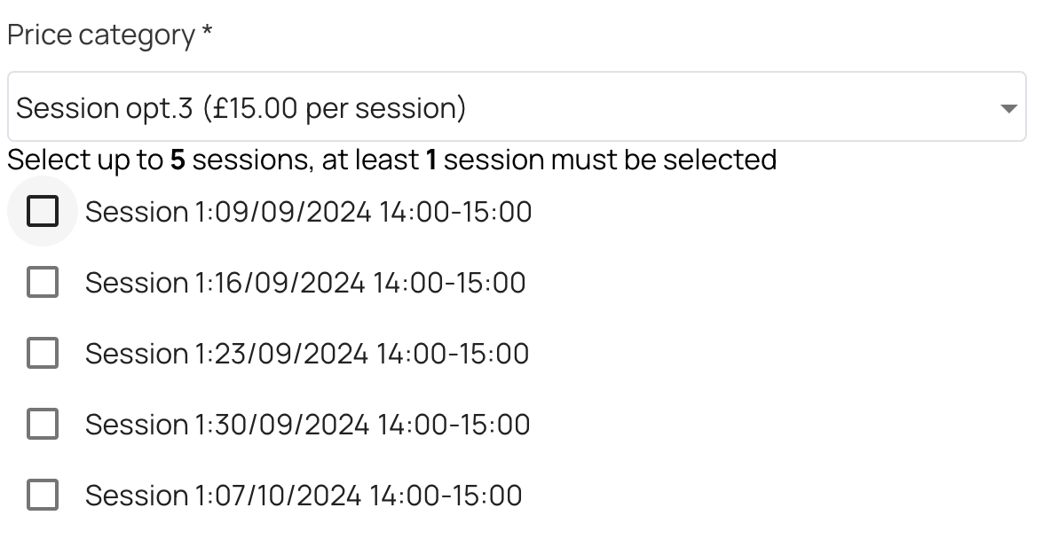The width and height of the screenshot is (1058, 539).
Task: Click the 'Session 1:16/09/2024' label text
Action: (225, 283)
